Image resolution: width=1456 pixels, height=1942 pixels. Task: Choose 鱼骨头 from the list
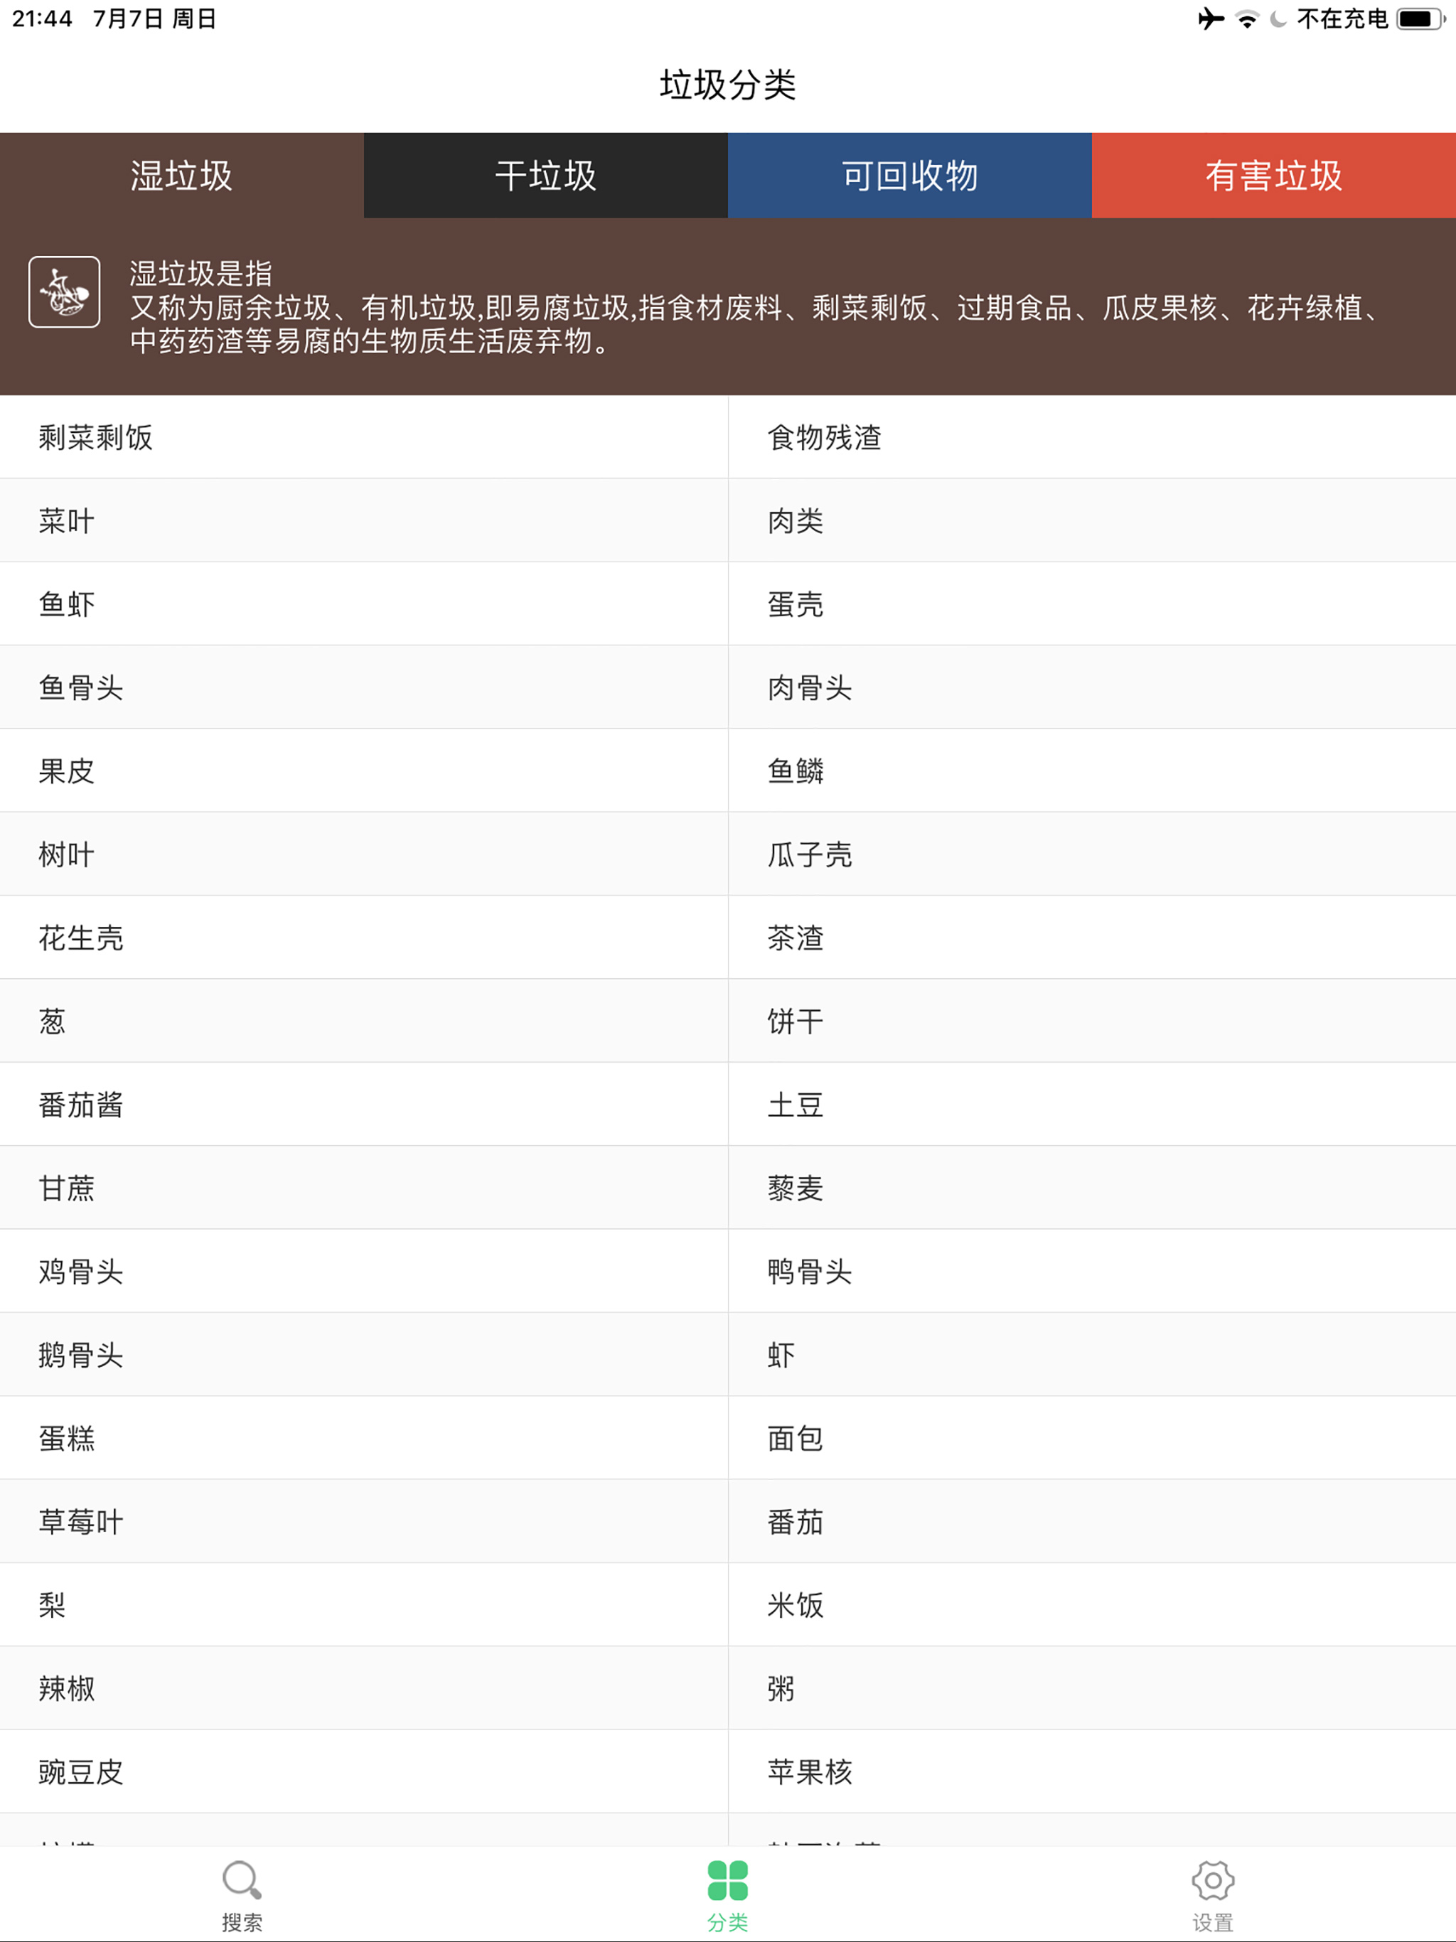click(x=81, y=687)
